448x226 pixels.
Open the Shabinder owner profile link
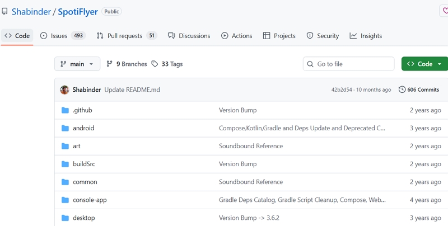(x=31, y=12)
